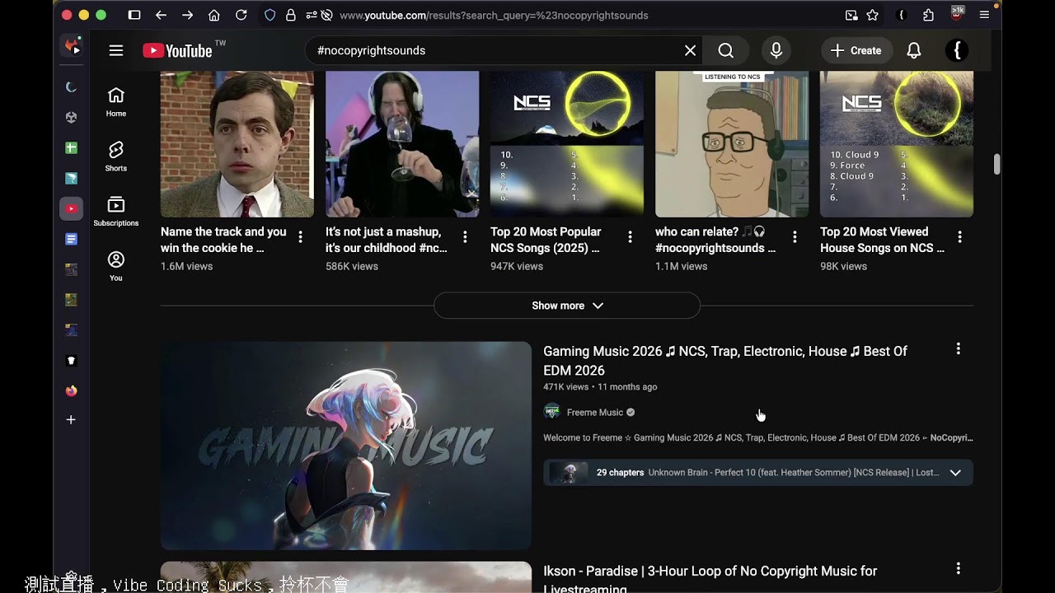Open "Top 20 Most Viewed House Songs" short title
The width and height of the screenshot is (1055, 593).
coord(882,240)
